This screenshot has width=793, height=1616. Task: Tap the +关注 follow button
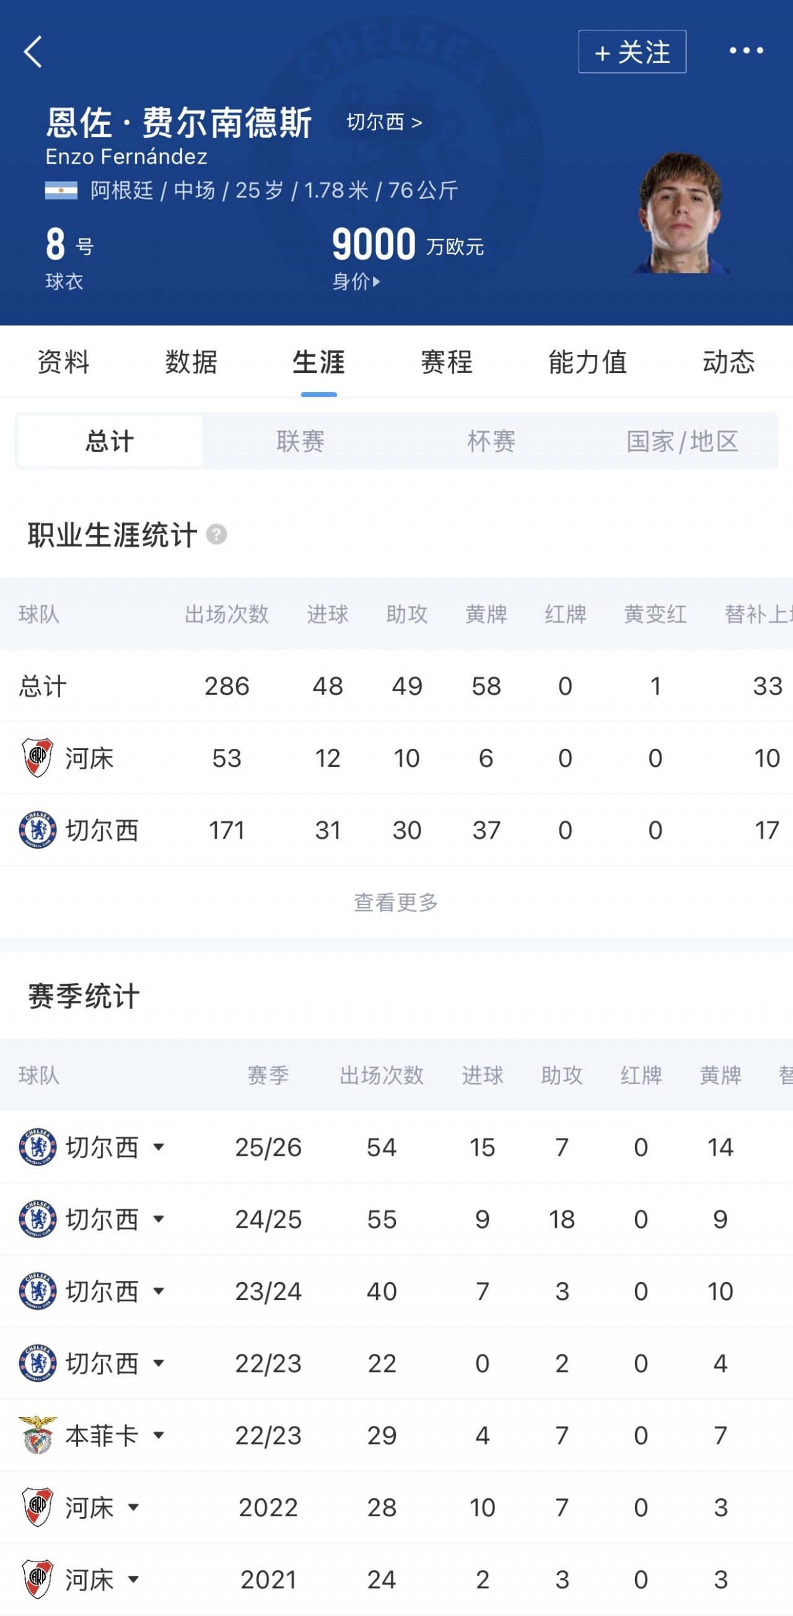click(632, 51)
